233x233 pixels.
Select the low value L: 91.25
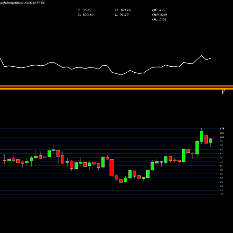point(122,15)
